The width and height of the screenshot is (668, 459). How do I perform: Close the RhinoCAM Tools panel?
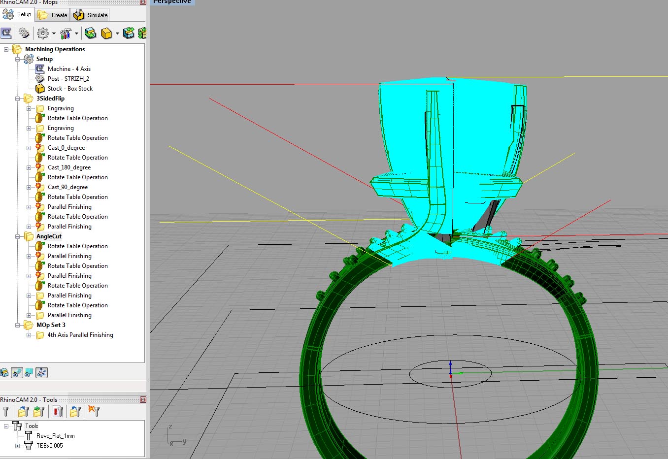point(143,399)
